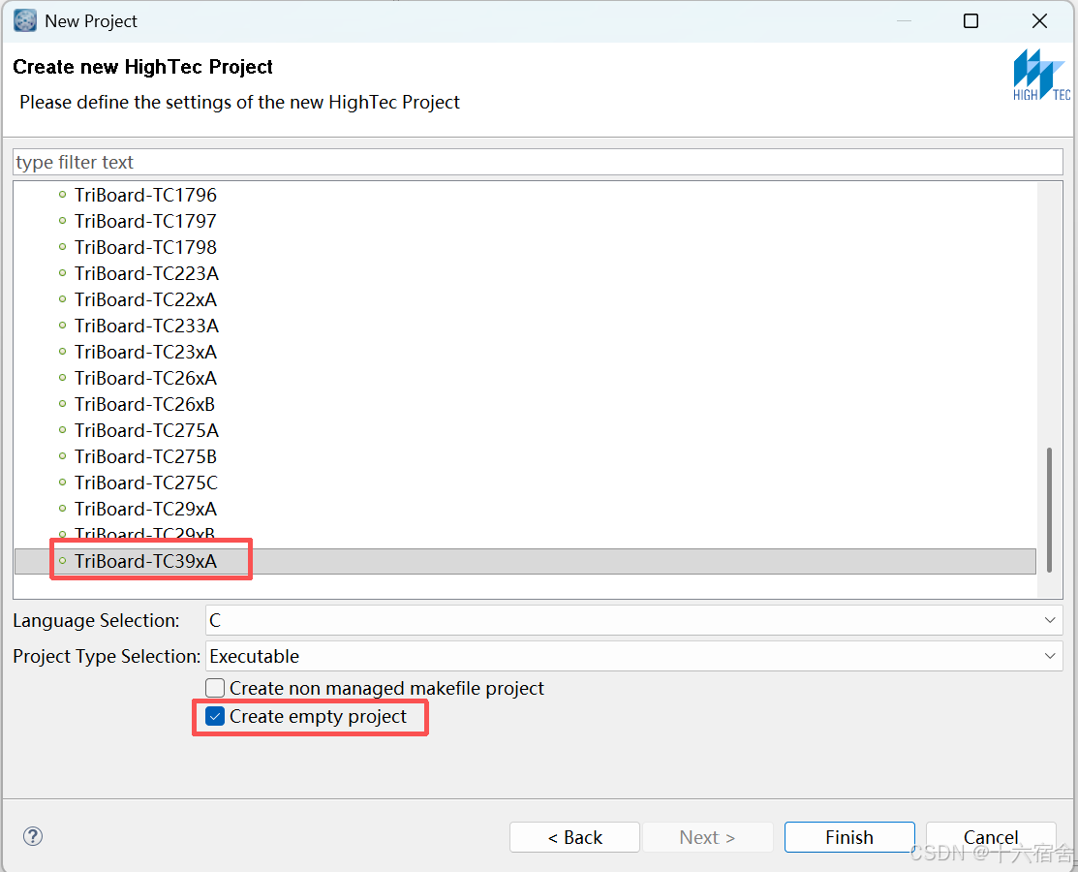Select TriBoard-TC1796 in the list
This screenshot has height=872, width=1078.
coord(145,196)
